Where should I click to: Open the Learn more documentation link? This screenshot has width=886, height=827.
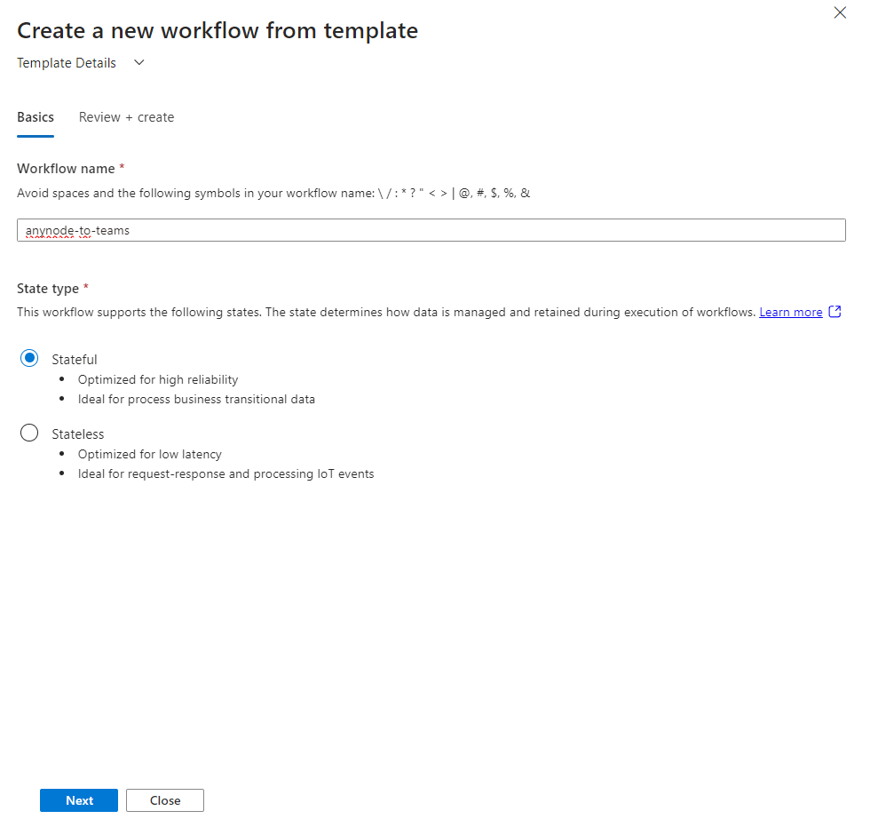(x=790, y=312)
